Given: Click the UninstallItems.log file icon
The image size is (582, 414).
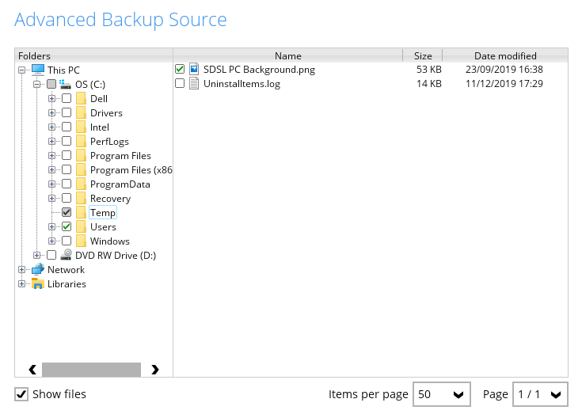Looking at the screenshot, I should pos(194,84).
